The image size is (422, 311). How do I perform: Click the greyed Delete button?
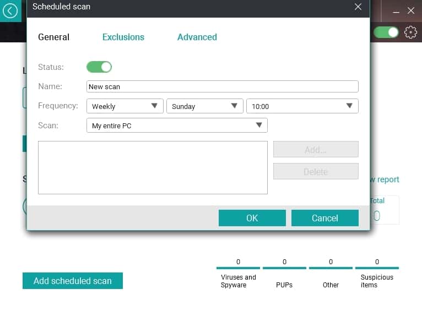(x=316, y=171)
